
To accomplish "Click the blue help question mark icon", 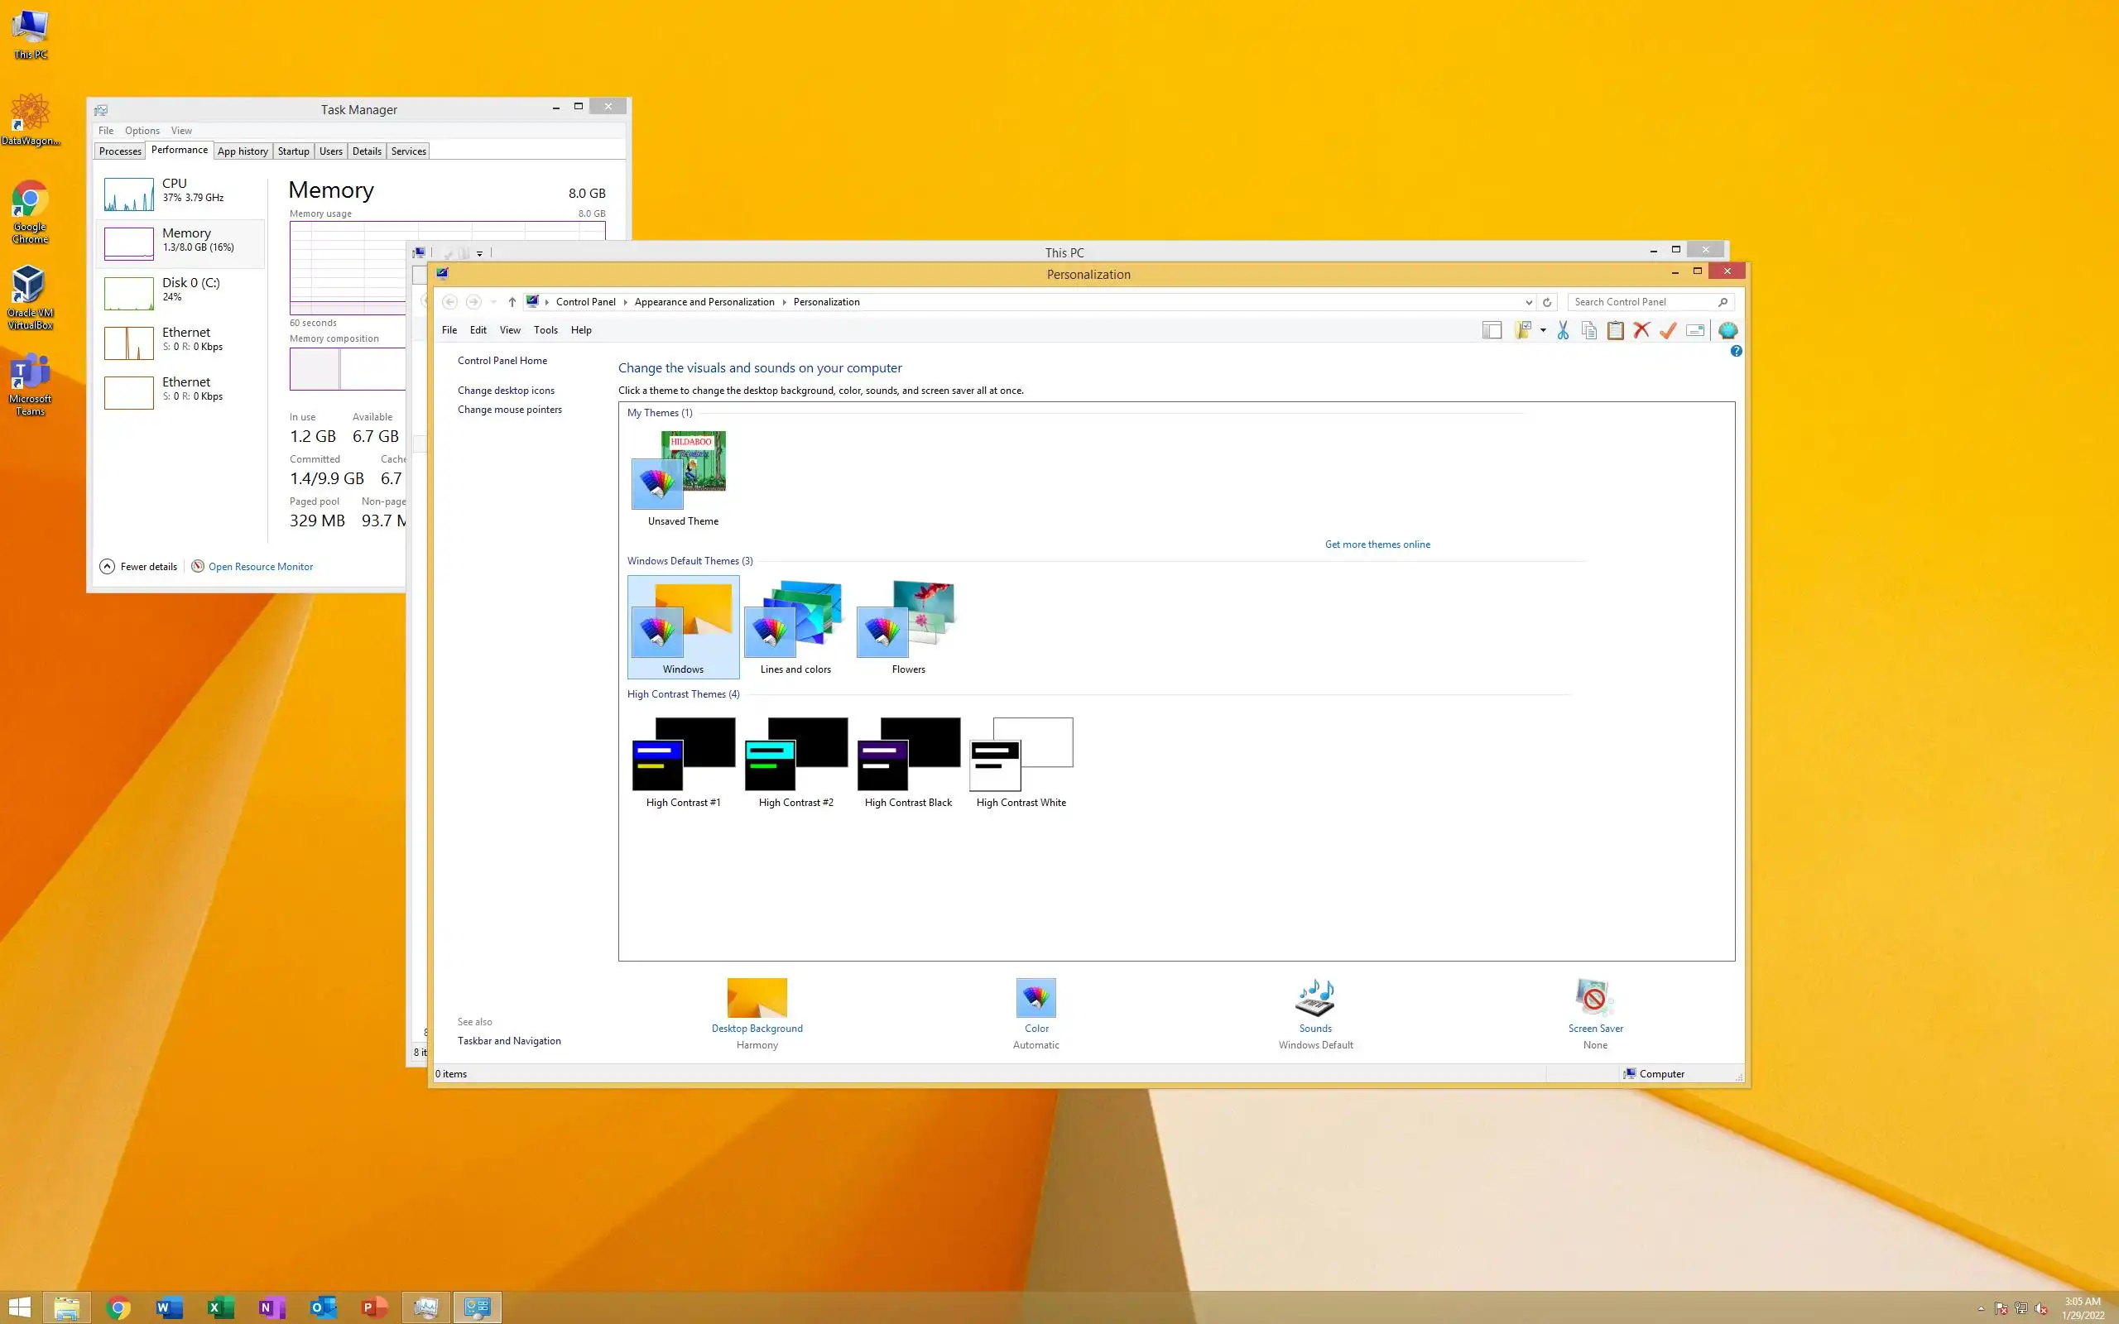I will pos(1737,351).
